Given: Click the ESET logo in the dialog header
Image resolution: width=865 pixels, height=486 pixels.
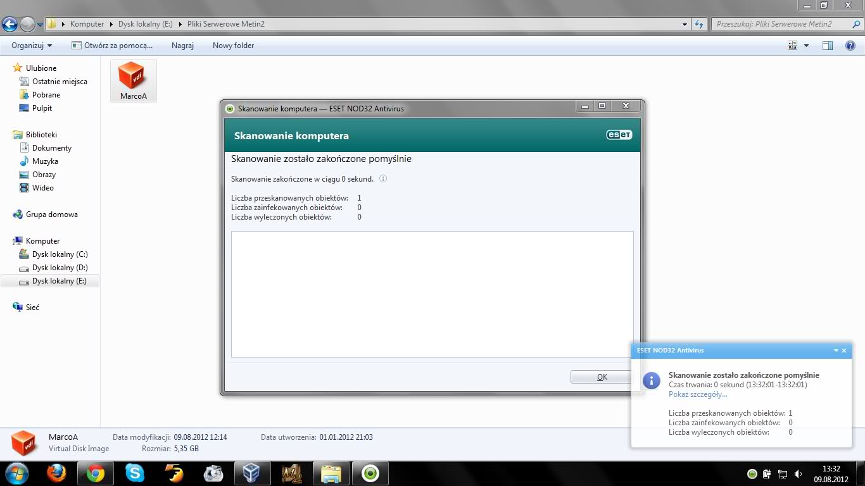Looking at the screenshot, I should (619, 135).
